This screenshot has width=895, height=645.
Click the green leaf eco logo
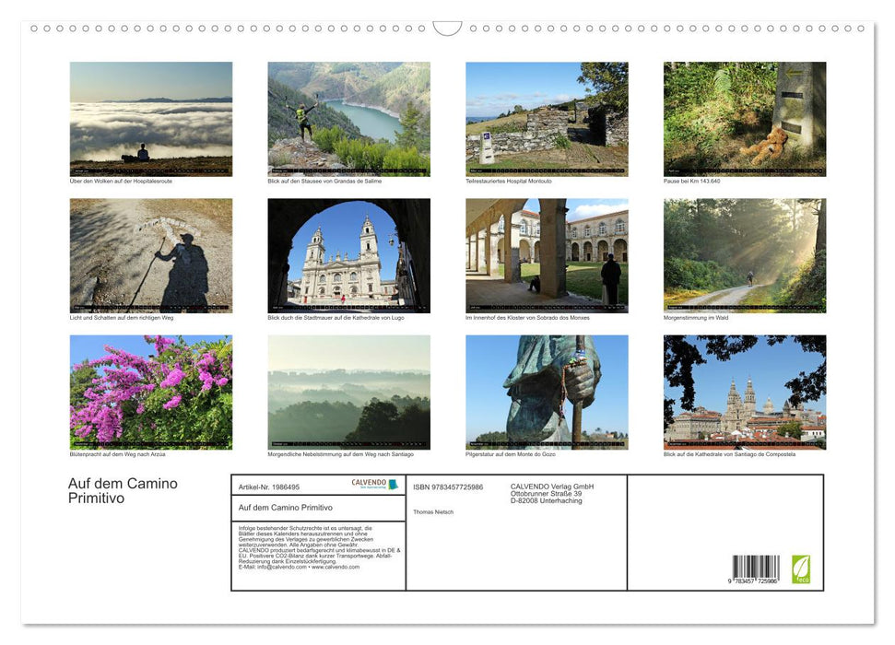[x=801, y=569]
